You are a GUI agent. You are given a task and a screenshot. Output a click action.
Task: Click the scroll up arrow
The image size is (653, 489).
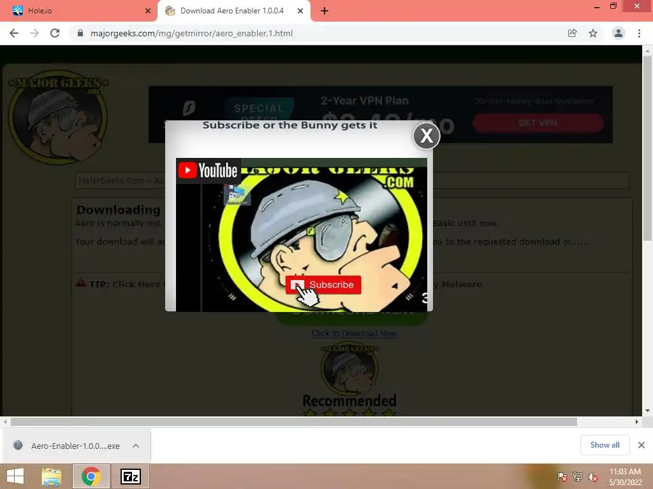pos(647,50)
